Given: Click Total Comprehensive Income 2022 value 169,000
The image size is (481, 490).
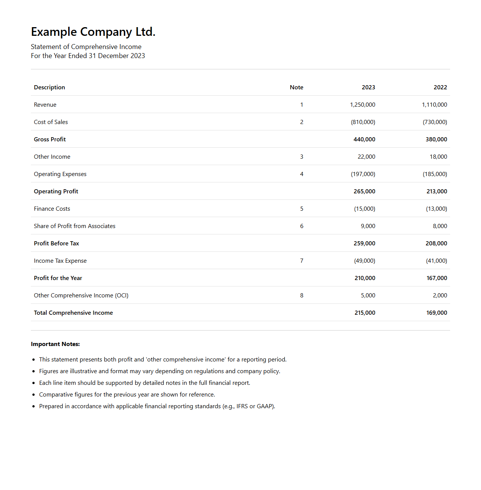Looking at the screenshot, I should pyautogui.click(x=437, y=313).
